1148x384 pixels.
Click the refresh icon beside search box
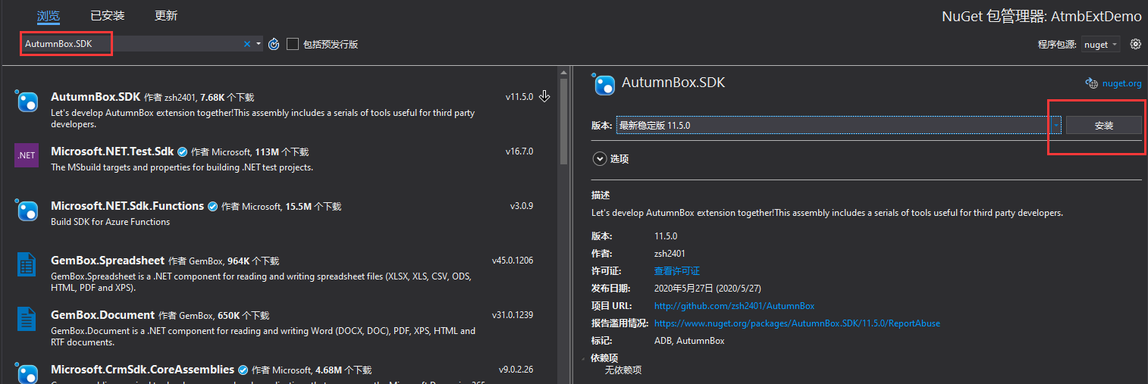coord(274,44)
